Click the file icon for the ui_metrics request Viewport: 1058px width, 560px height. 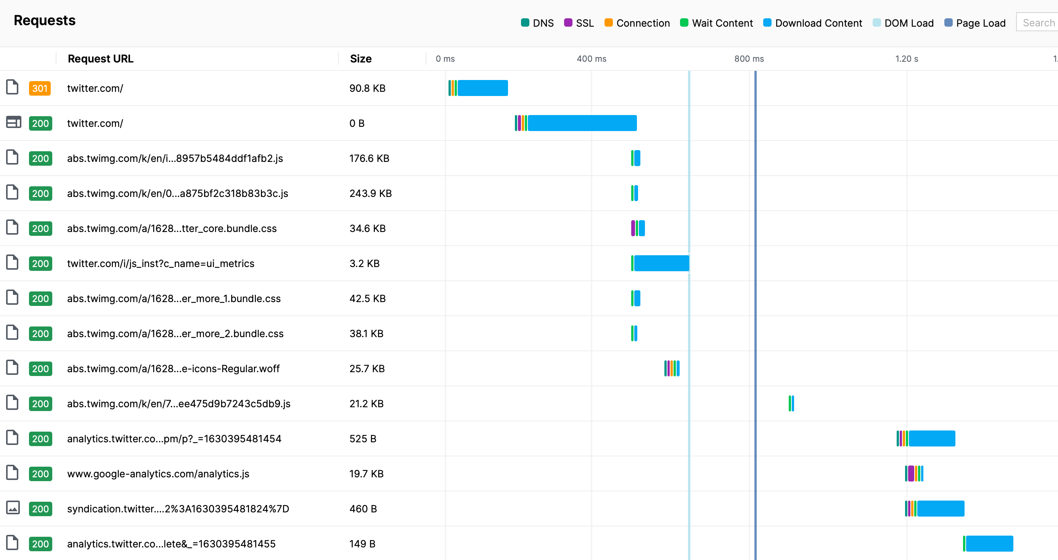[12, 262]
